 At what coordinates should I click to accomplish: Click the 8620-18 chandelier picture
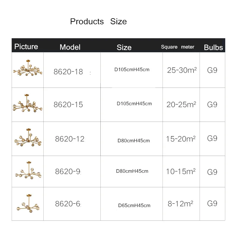click(28, 68)
